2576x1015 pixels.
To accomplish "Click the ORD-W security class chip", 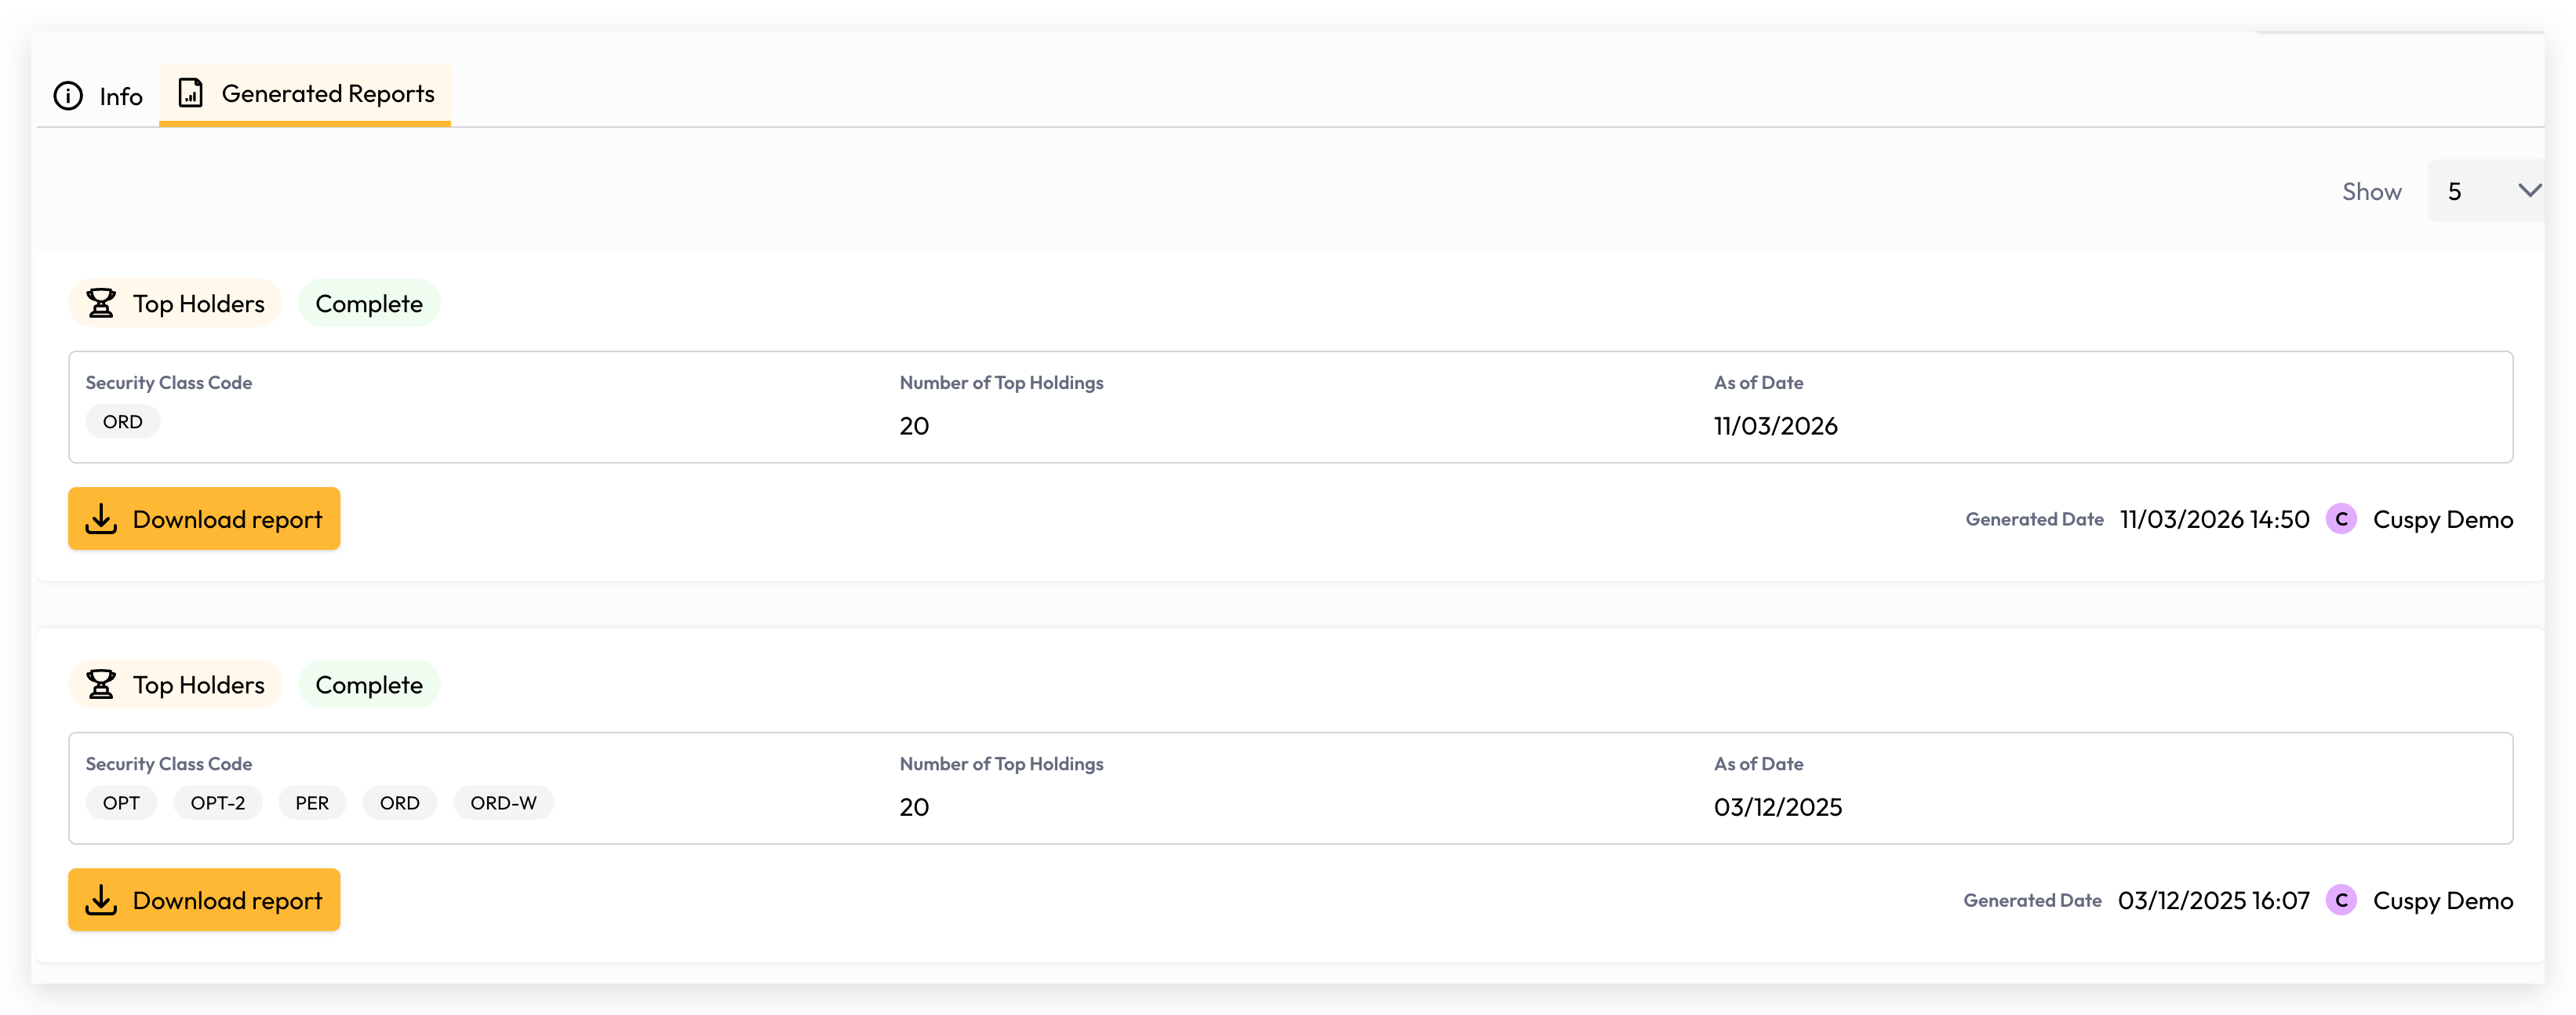I will (x=504, y=803).
